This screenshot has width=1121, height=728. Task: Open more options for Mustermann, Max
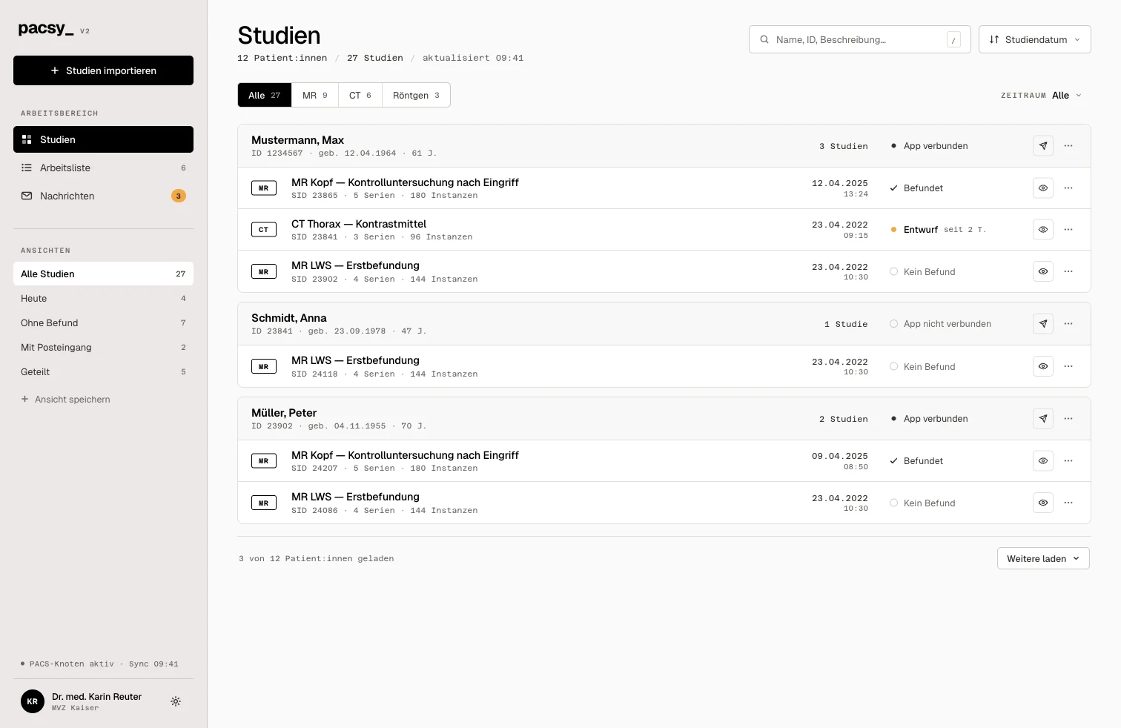(x=1068, y=146)
